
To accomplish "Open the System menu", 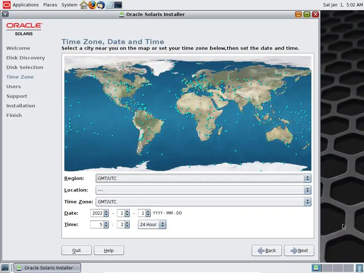I will pos(69,5).
